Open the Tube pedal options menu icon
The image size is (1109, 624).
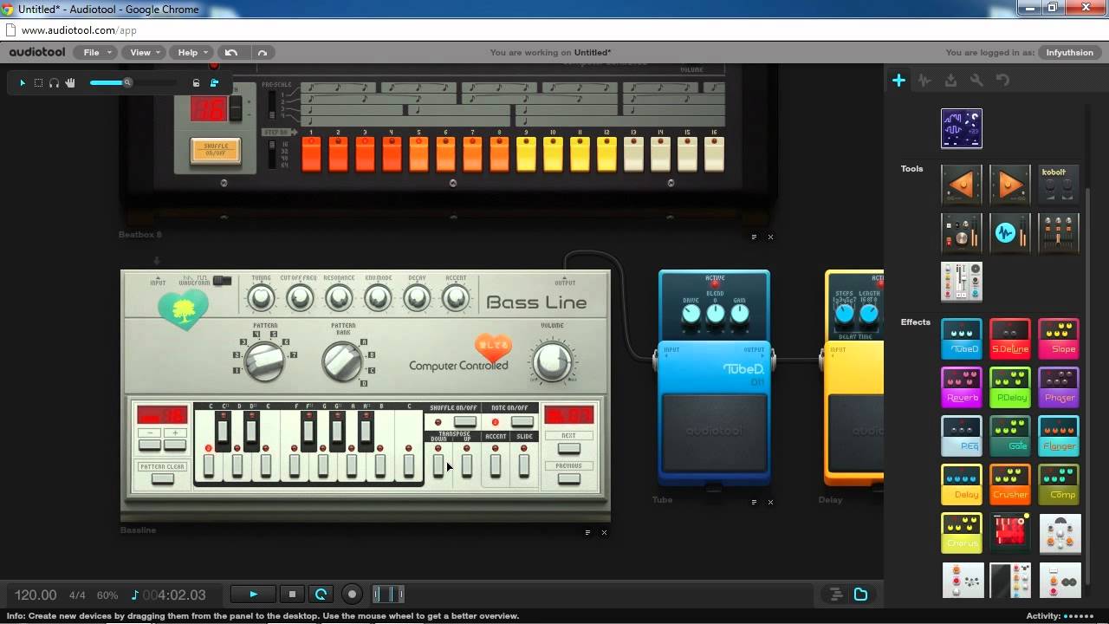754,502
